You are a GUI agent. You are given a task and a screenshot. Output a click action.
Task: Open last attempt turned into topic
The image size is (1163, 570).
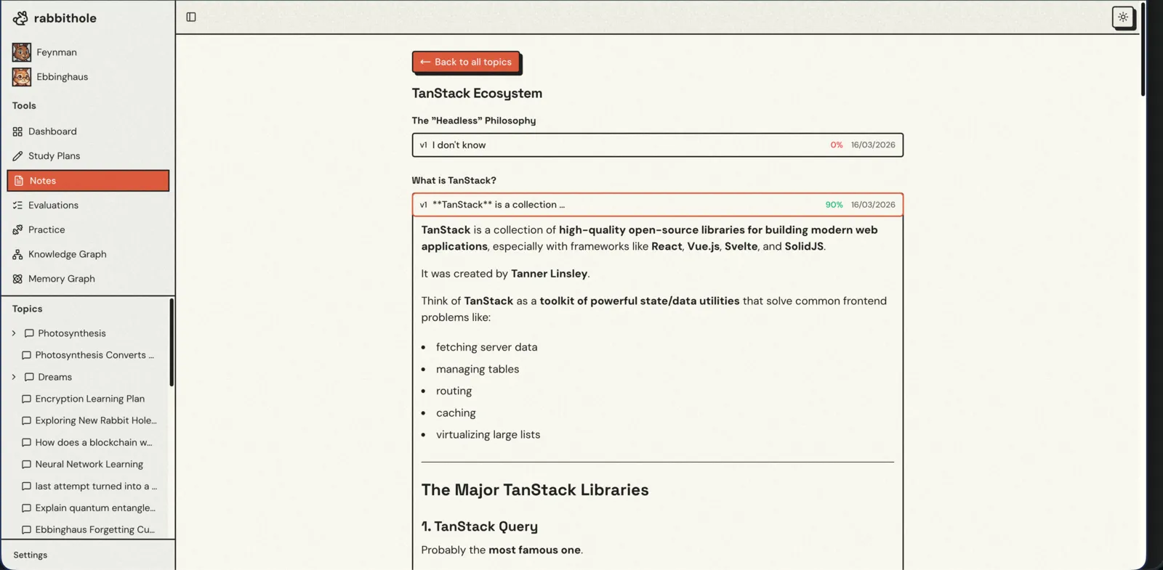tap(96, 486)
